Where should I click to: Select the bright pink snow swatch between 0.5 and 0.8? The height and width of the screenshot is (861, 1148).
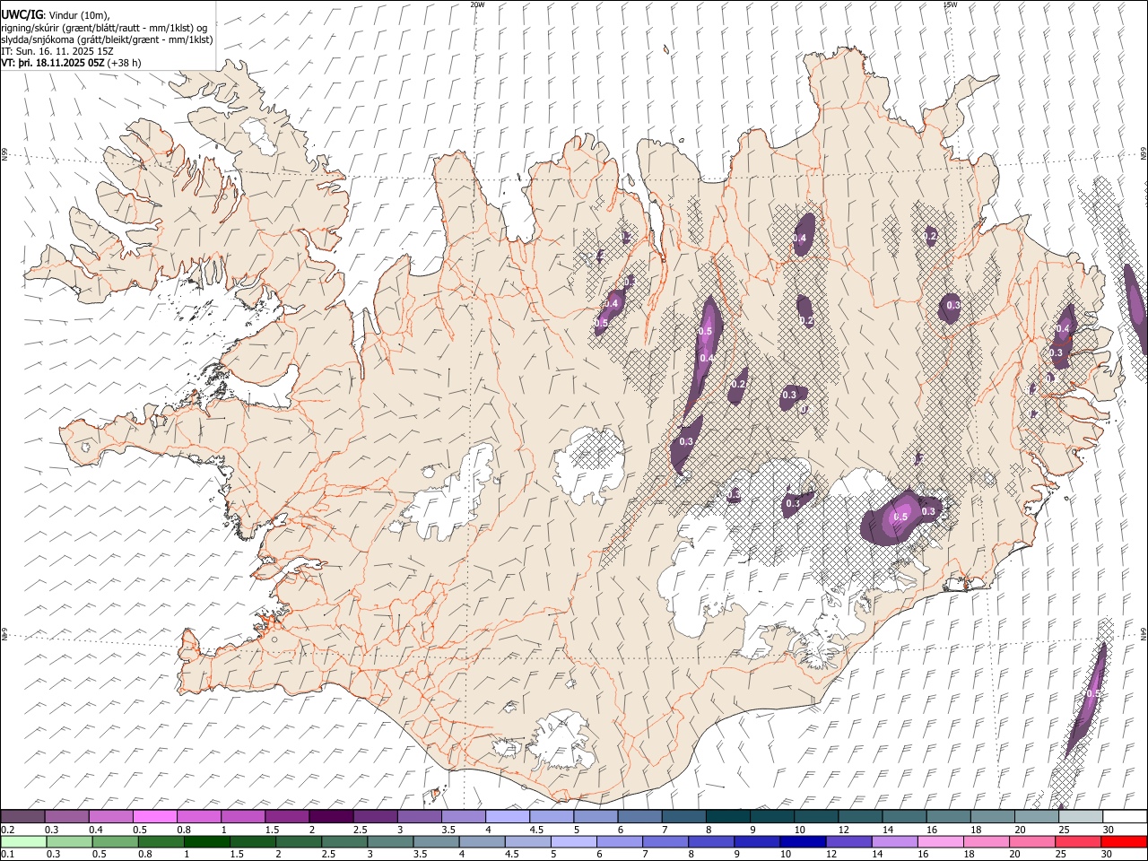pos(155,816)
